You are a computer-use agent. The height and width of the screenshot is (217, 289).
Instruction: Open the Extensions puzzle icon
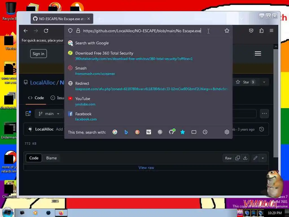[x=261, y=31]
